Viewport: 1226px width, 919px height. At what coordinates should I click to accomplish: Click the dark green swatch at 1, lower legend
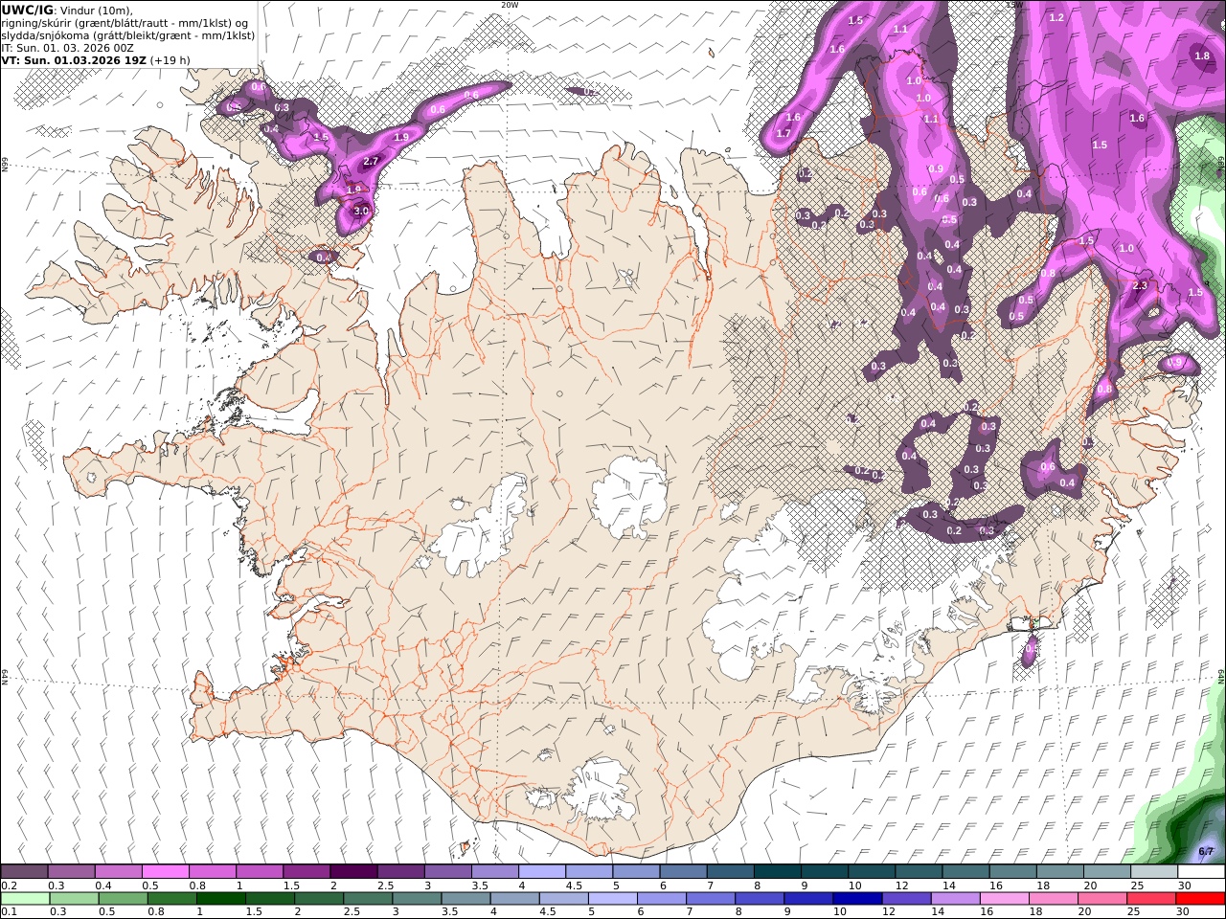point(221,898)
